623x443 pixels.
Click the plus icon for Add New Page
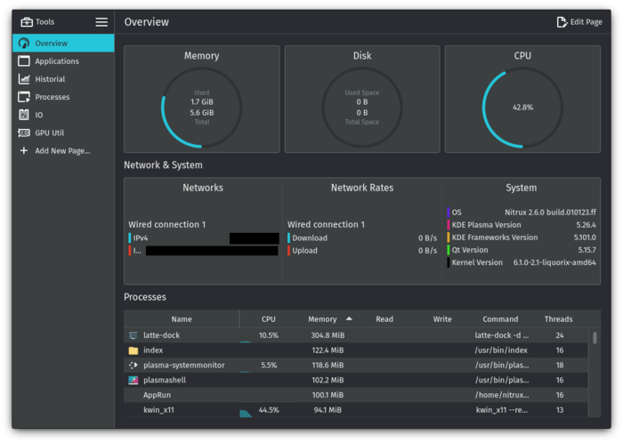[25, 150]
